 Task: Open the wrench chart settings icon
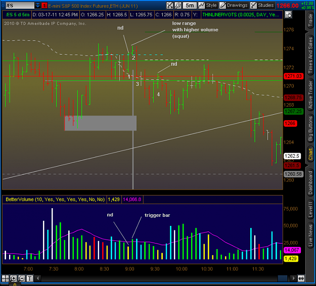[x=178, y=5]
